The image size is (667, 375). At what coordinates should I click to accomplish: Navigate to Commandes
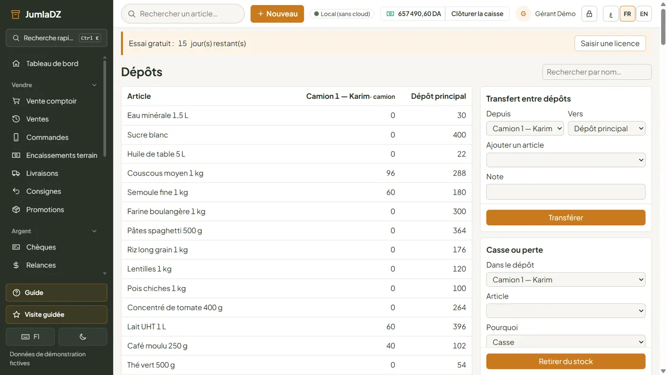(x=54, y=137)
